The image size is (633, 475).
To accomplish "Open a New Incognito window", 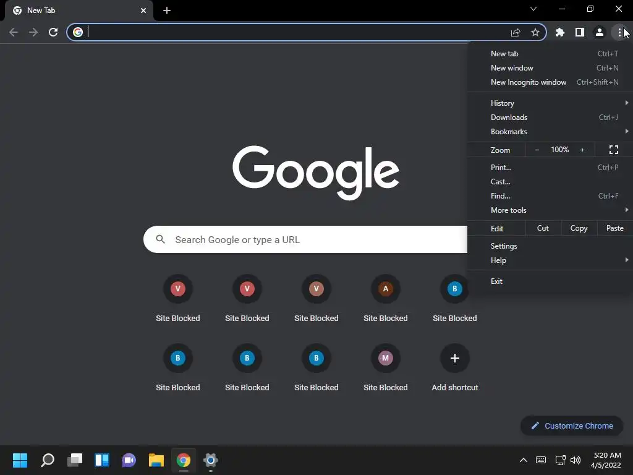I will [x=550, y=82].
